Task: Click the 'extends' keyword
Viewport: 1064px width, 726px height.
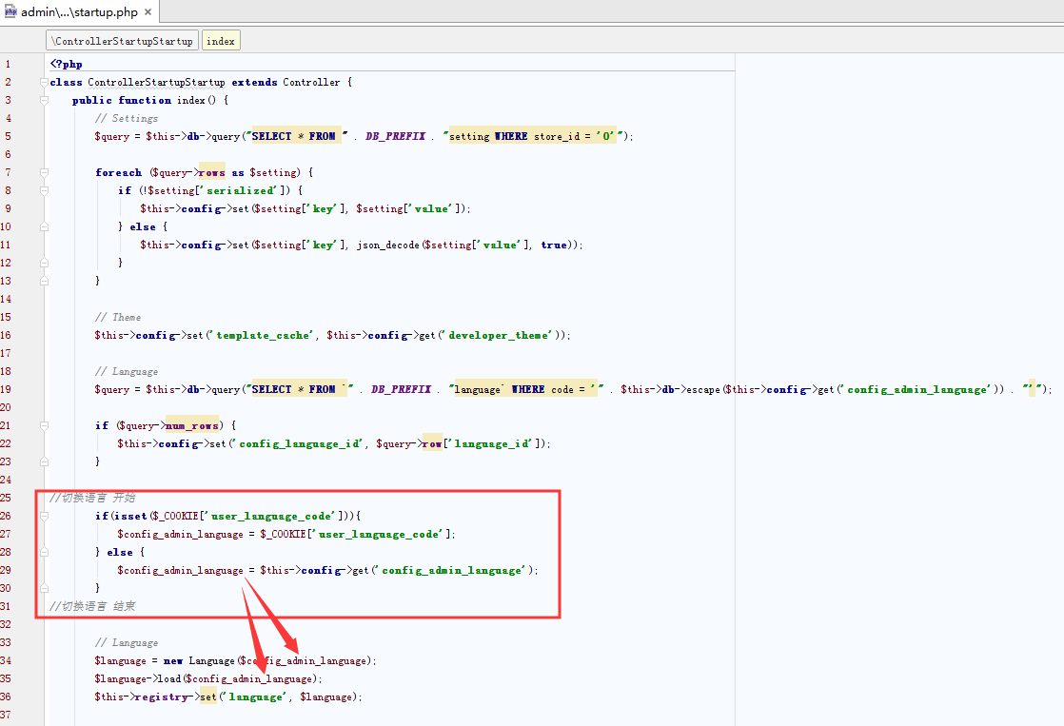Action: (x=254, y=82)
